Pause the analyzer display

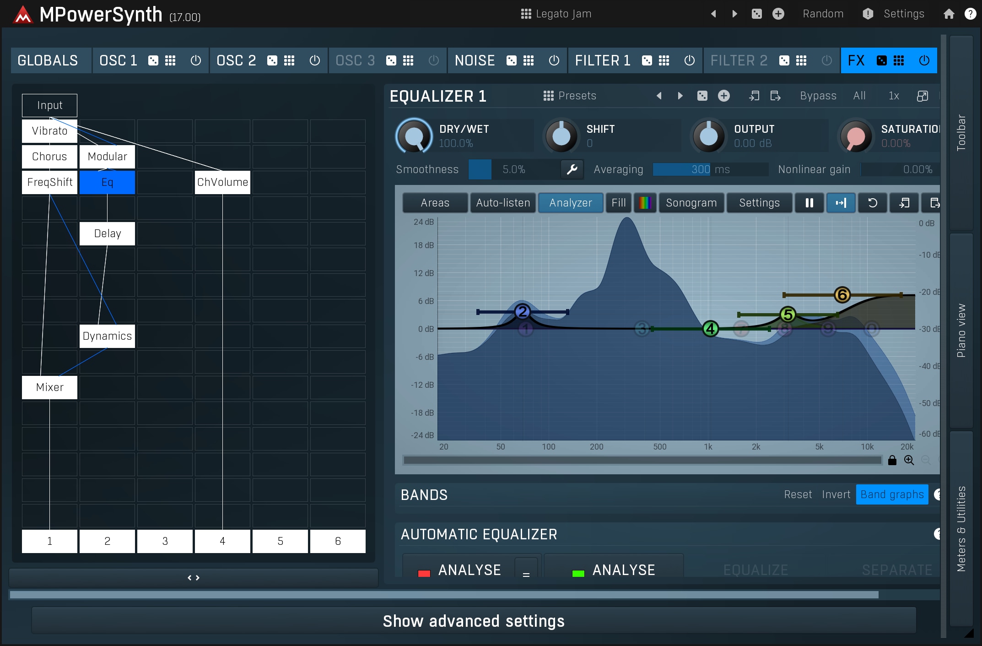(x=809, y=203)
